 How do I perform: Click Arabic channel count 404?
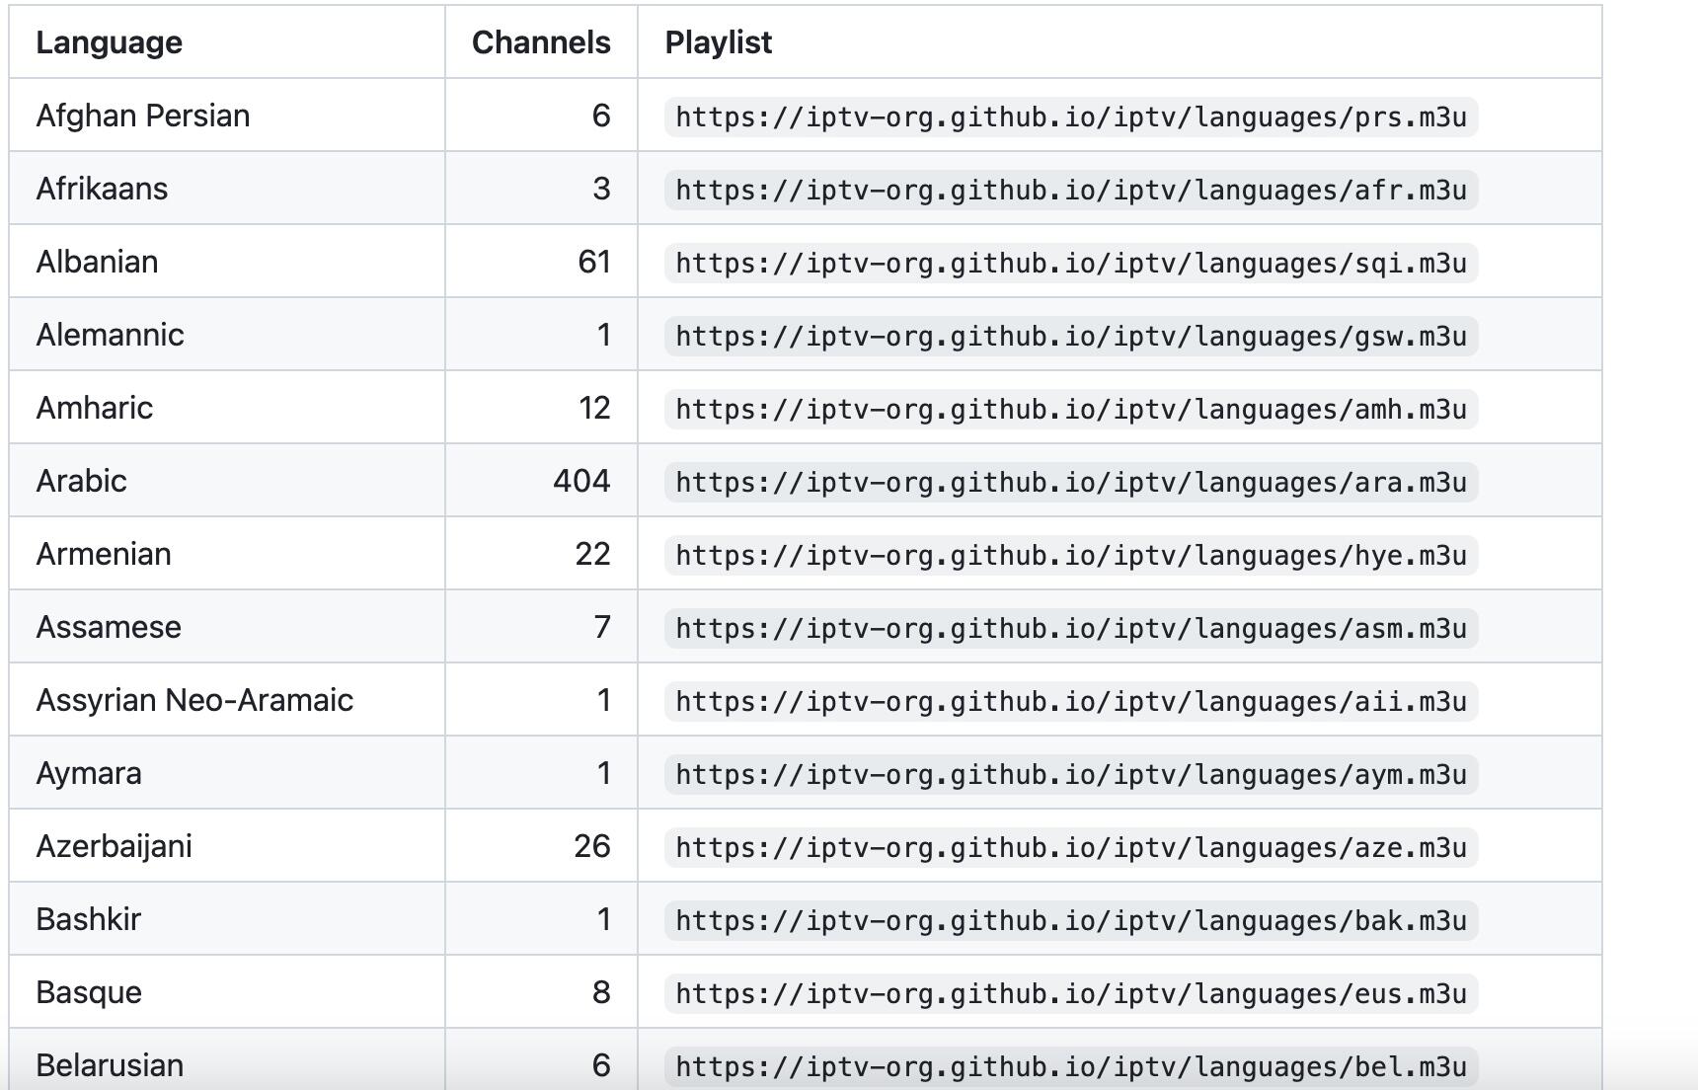581,481
